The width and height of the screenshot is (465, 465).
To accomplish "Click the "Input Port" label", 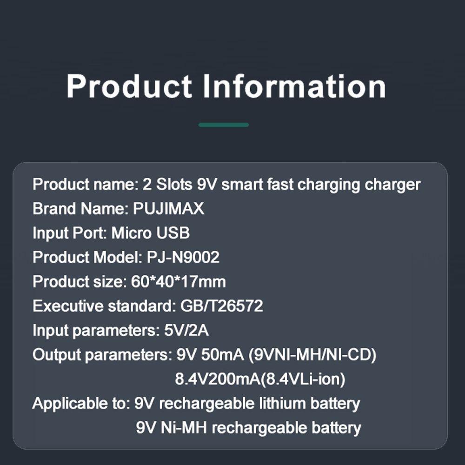I will coord(69,233).
